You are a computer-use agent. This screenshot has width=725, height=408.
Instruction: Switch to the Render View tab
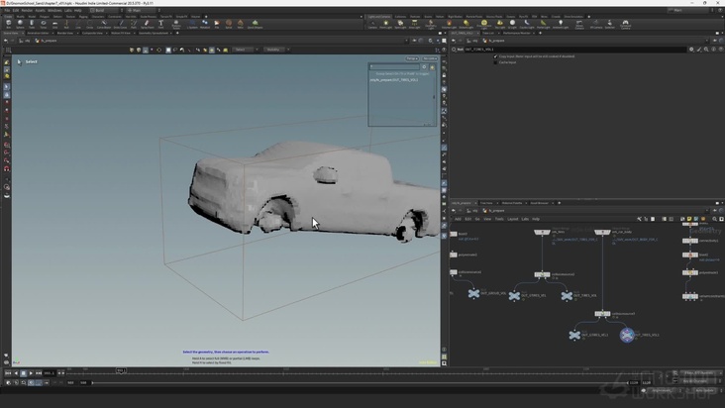pyautogui.click(x=64, y=34)
